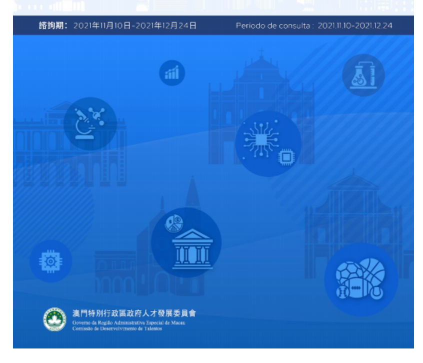
Task: Click the gear microchip icon
Action: point(50,261)
